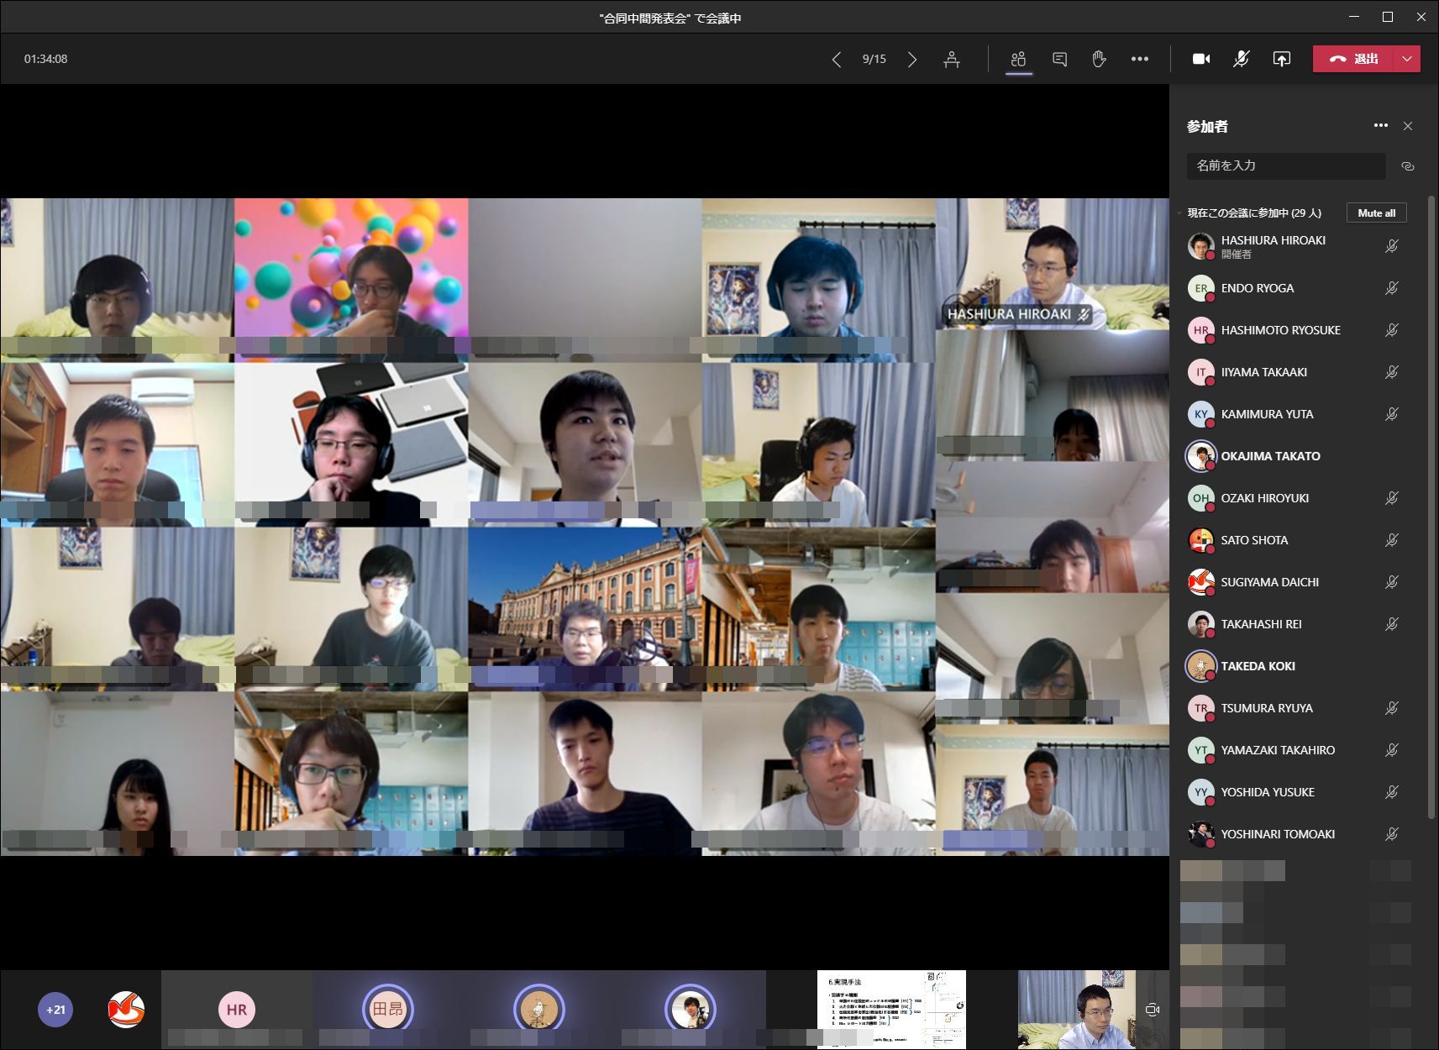Minimize the Teams meeting window
1439x1050 pixels.
pos(1353,17)
